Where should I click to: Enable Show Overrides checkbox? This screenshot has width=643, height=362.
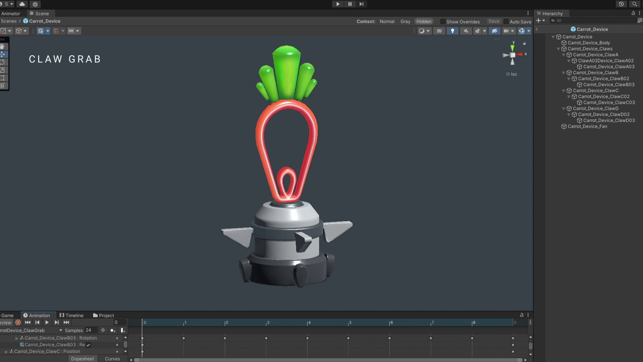click(442, 21)
